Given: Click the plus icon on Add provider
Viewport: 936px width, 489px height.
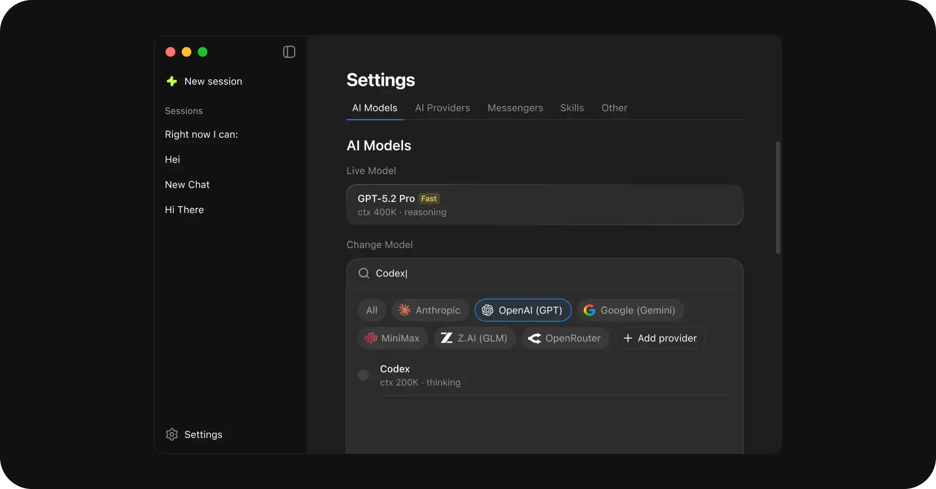Looking at the screenshot, I should click(628, 338).
